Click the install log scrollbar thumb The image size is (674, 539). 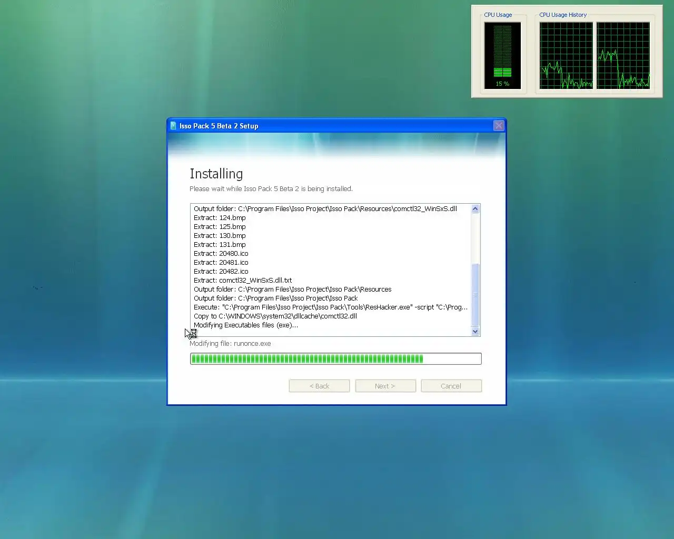pyautogui.click(x=475, y=295)
